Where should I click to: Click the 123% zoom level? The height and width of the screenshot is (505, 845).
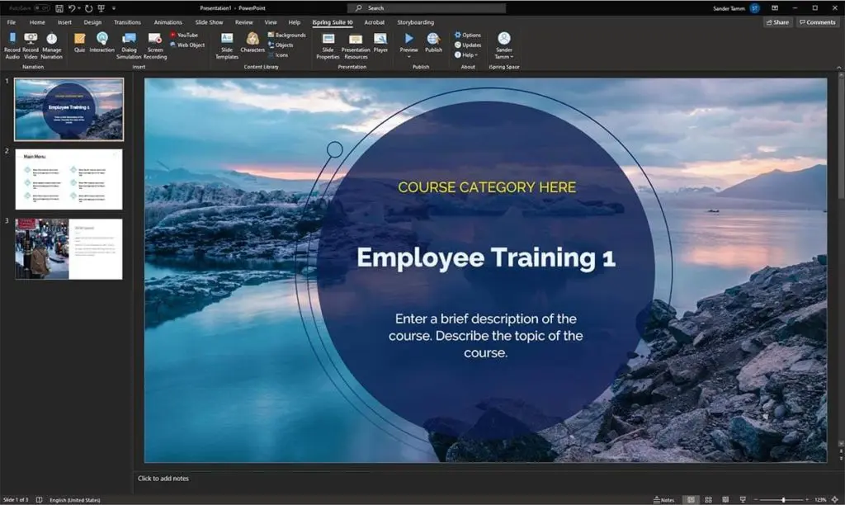pos(820,499)
